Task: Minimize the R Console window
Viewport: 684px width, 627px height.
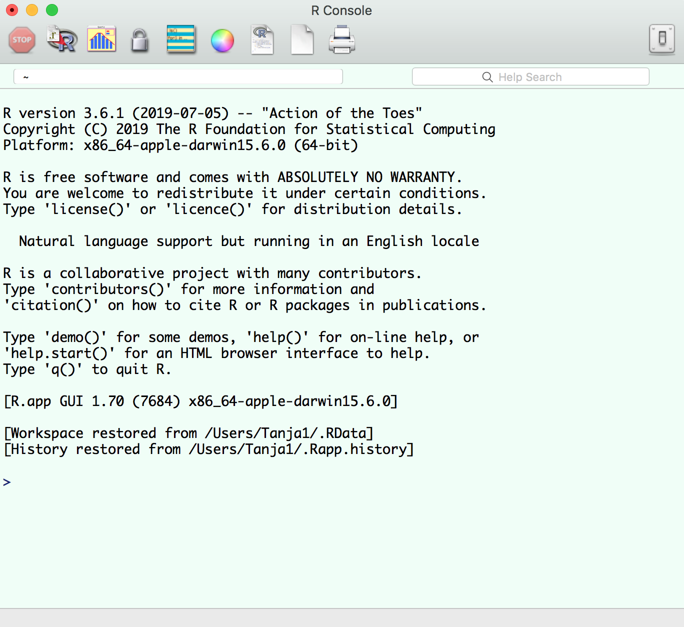Action: coord(32,10)
